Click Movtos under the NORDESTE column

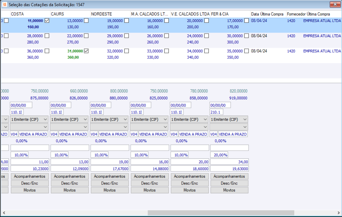point(110,190)
